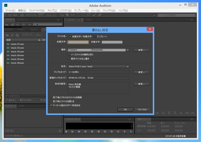This screenshot has width=201, height=142.
Task: Toggle the spectral pitch display icon
Action: (x=54, y=15)
